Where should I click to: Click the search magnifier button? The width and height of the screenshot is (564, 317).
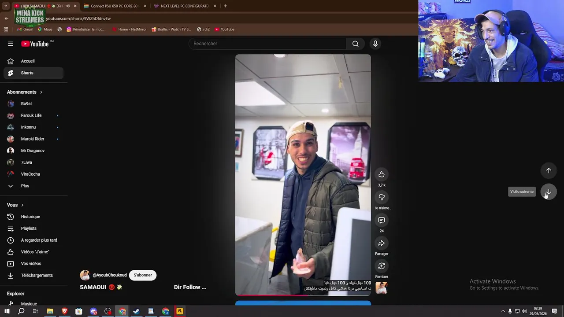(x=355, y=44)
